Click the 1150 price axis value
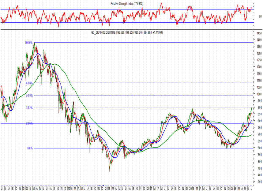Screen dimensions: 263x191 259,74
